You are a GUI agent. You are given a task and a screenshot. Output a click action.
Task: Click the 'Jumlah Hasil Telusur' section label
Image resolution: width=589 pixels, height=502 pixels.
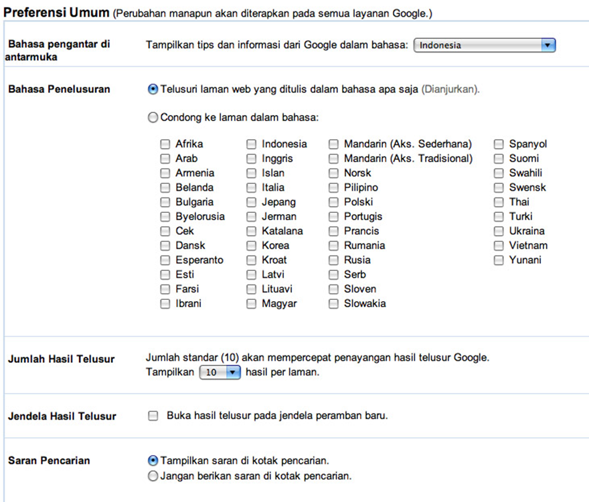pos(61,359)
